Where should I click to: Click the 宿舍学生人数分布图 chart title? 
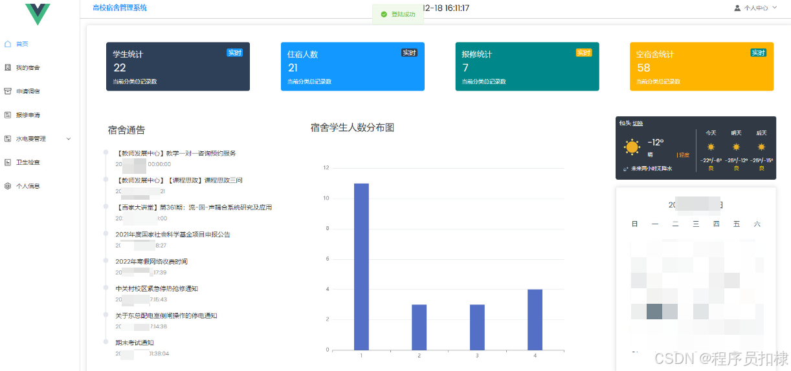tap(352, 128)
